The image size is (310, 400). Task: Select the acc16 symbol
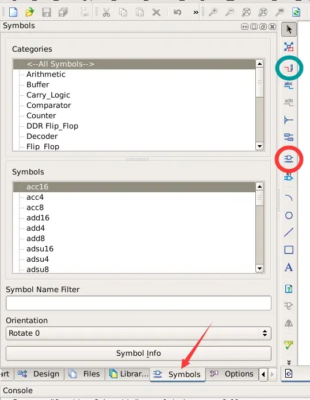(x=135, y=187)
